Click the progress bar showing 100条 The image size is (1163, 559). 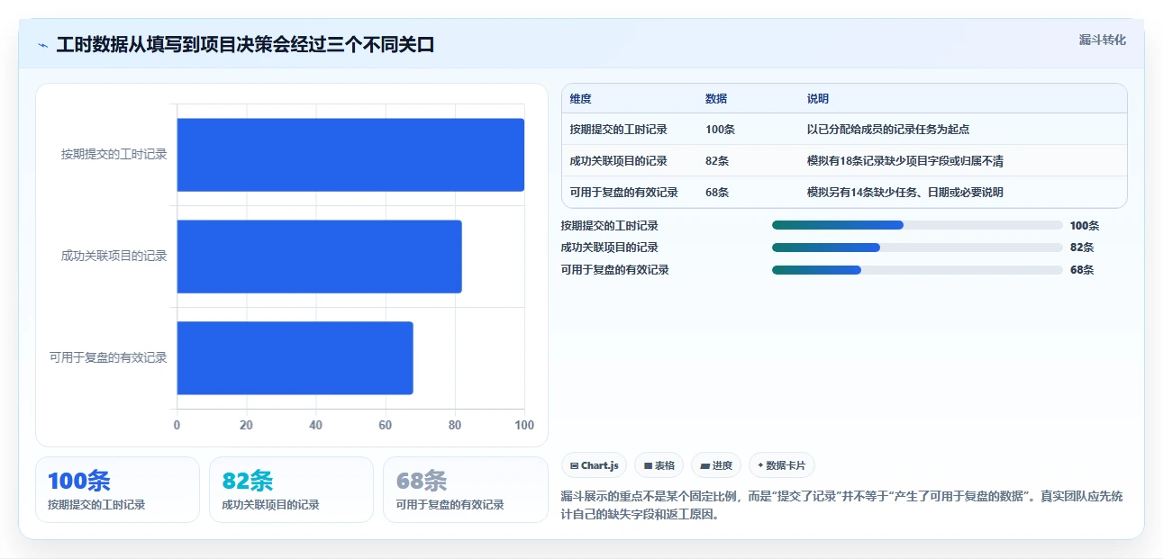(917, 226)
